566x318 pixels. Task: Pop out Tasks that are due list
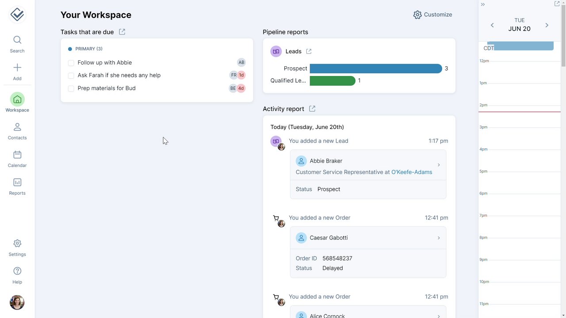point(122,32)
